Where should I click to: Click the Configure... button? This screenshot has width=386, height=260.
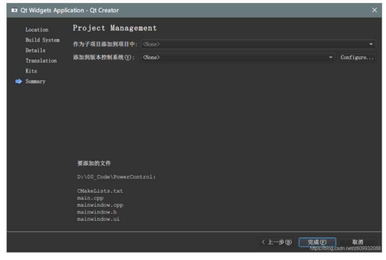357,57
